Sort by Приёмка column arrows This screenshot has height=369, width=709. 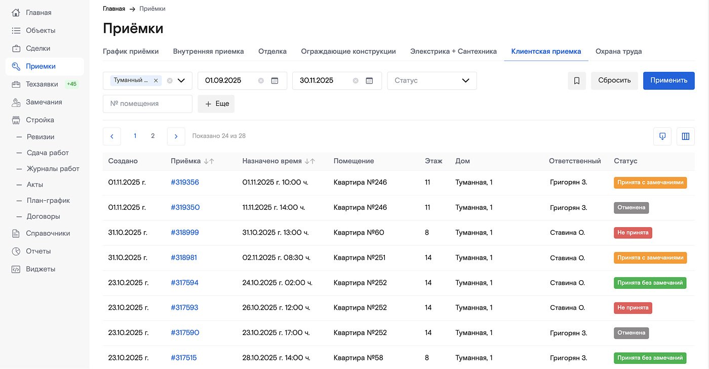click(x=209, y=161)
